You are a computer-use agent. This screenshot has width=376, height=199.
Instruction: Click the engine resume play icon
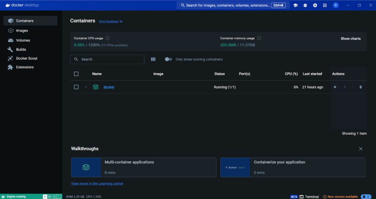coord(45,196)
